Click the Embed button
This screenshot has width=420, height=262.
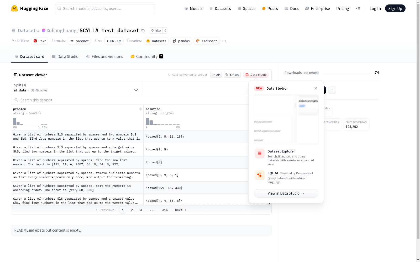[x=232, y=75]
